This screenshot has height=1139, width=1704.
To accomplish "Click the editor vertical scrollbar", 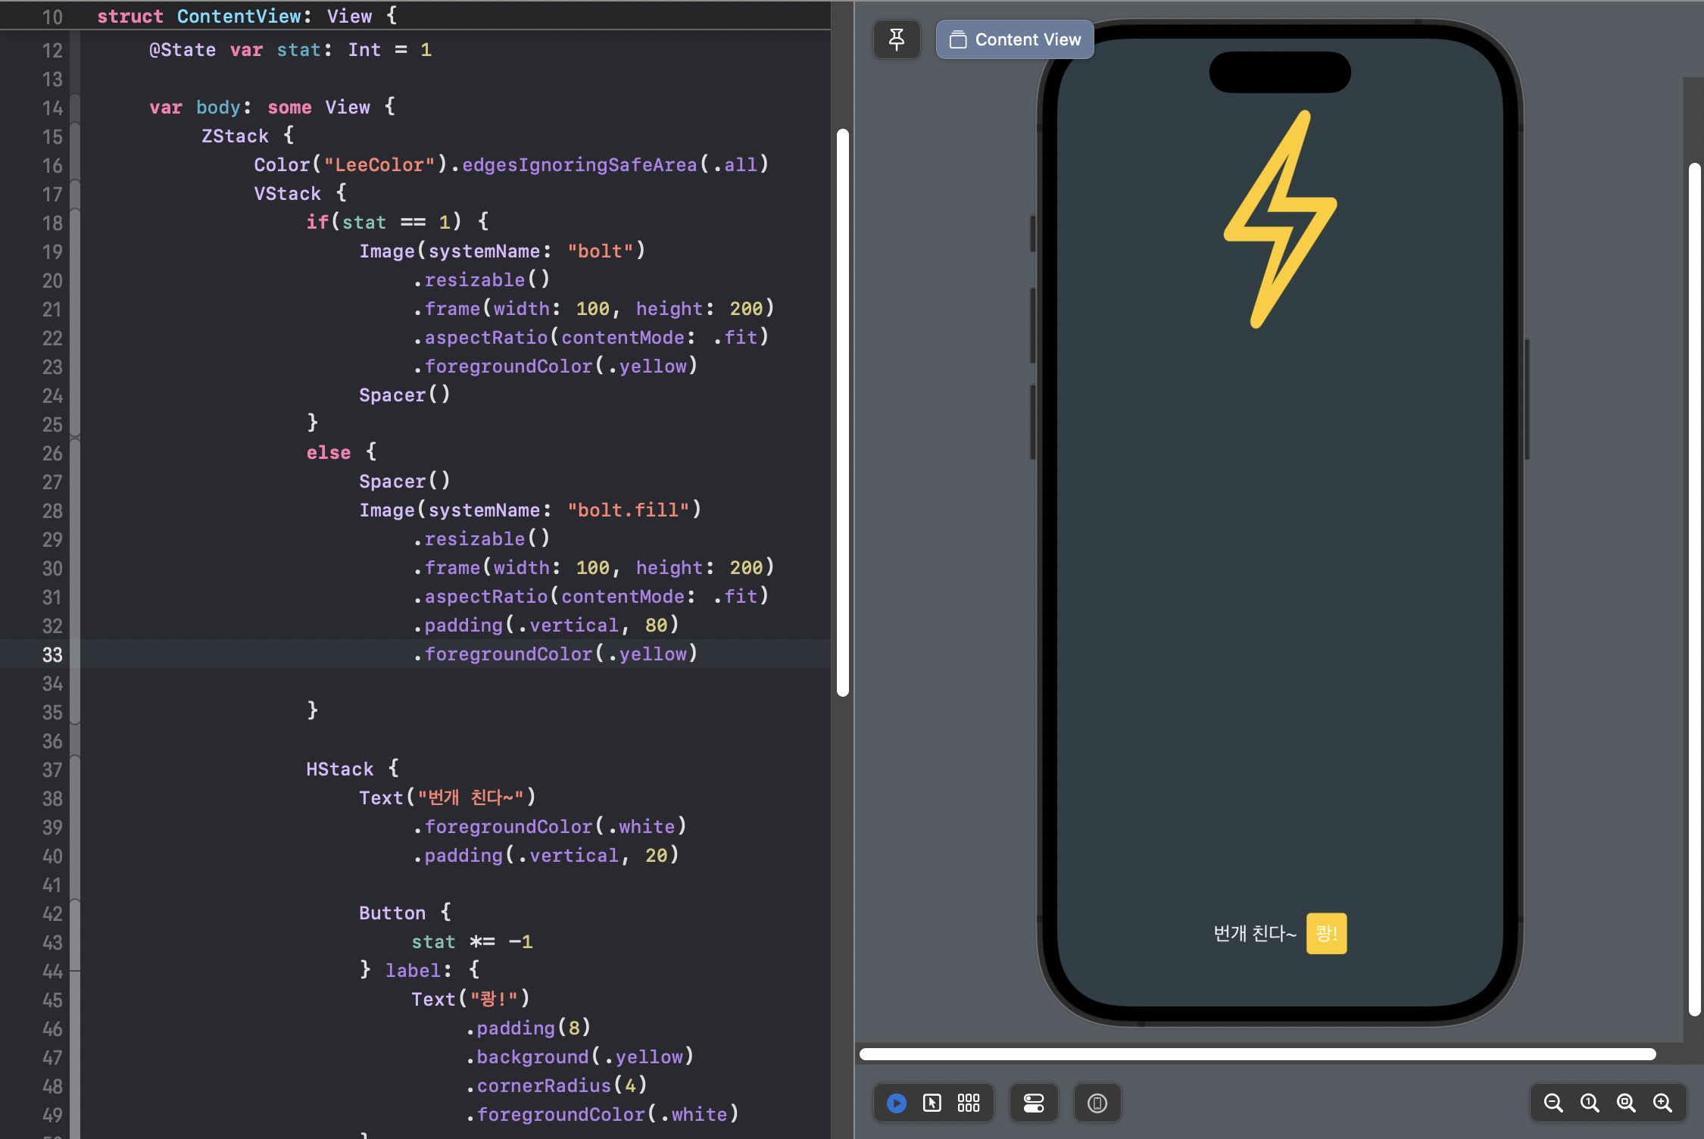I will (843, 413).
